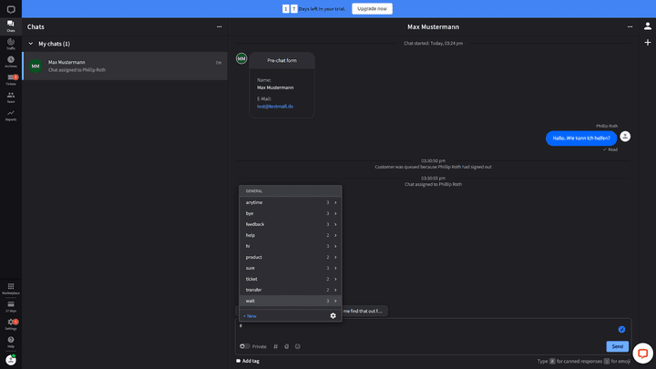656x369 pixels.
Task: Open the Traffic section in sidebar
Action: [11, 43]
